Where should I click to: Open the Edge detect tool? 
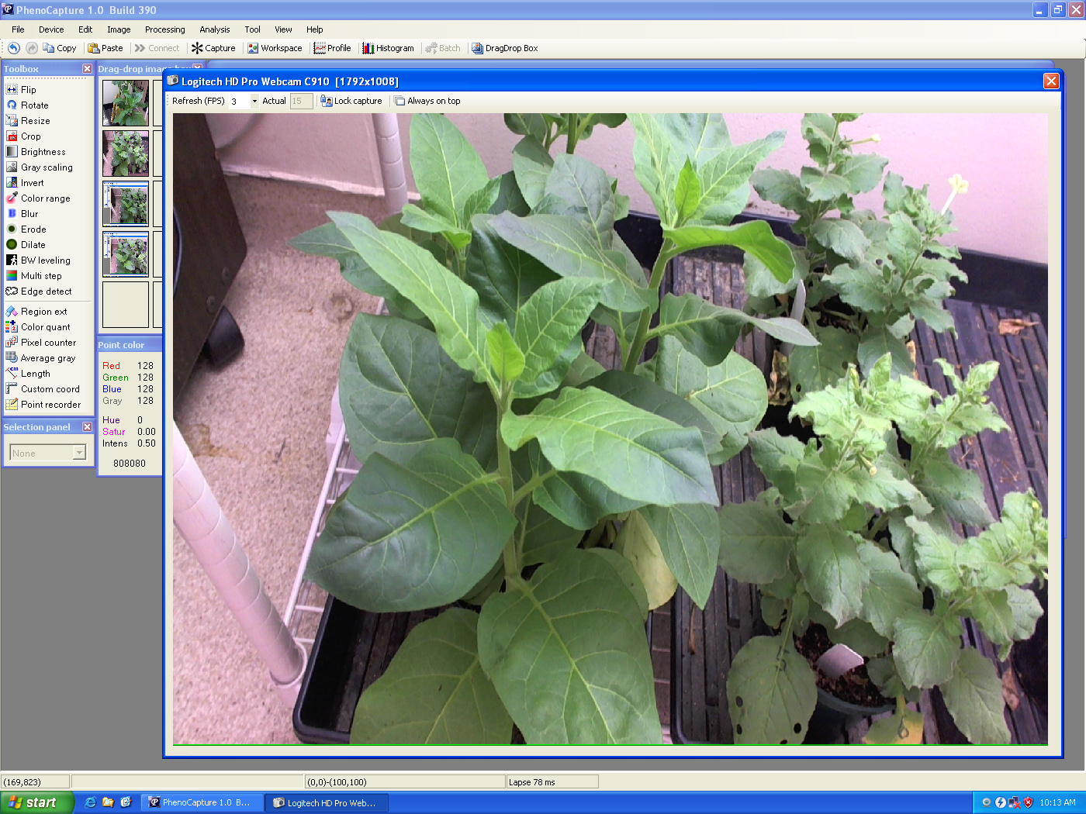(46, 291)
